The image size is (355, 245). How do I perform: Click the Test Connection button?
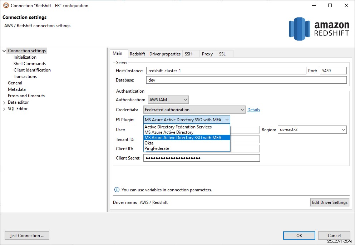[x=27, y=236]
